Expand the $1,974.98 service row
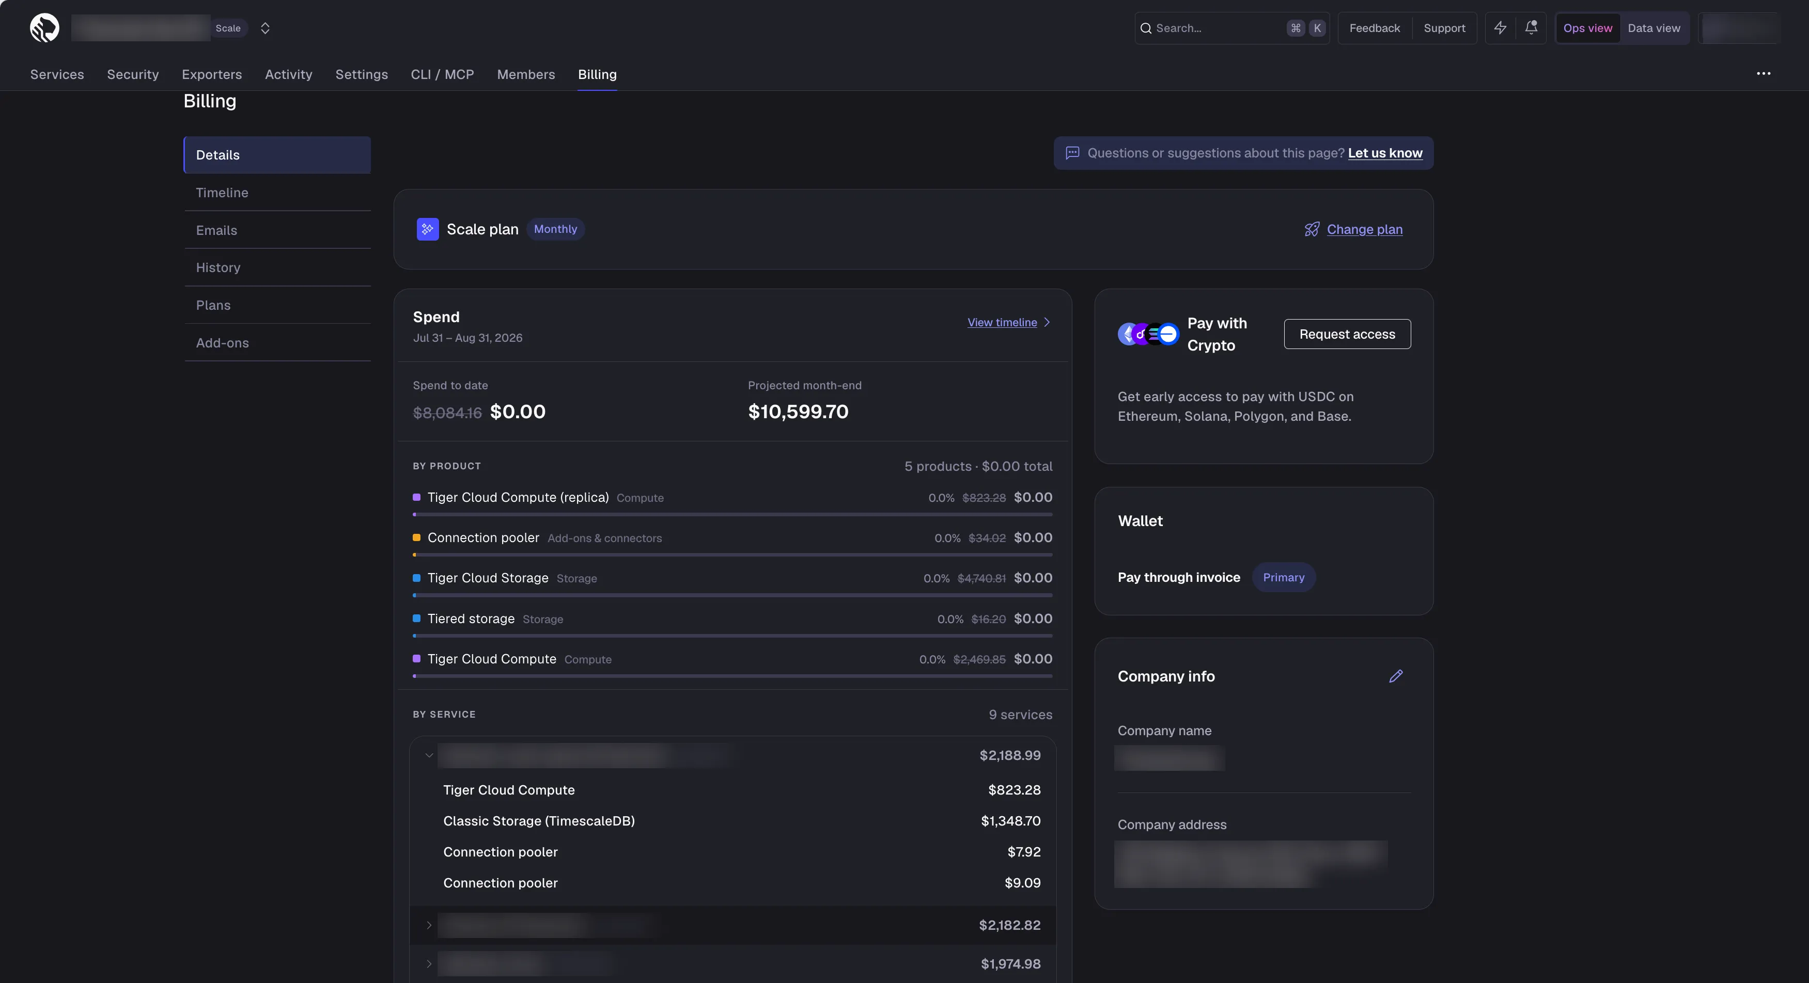 coord(732,964)
